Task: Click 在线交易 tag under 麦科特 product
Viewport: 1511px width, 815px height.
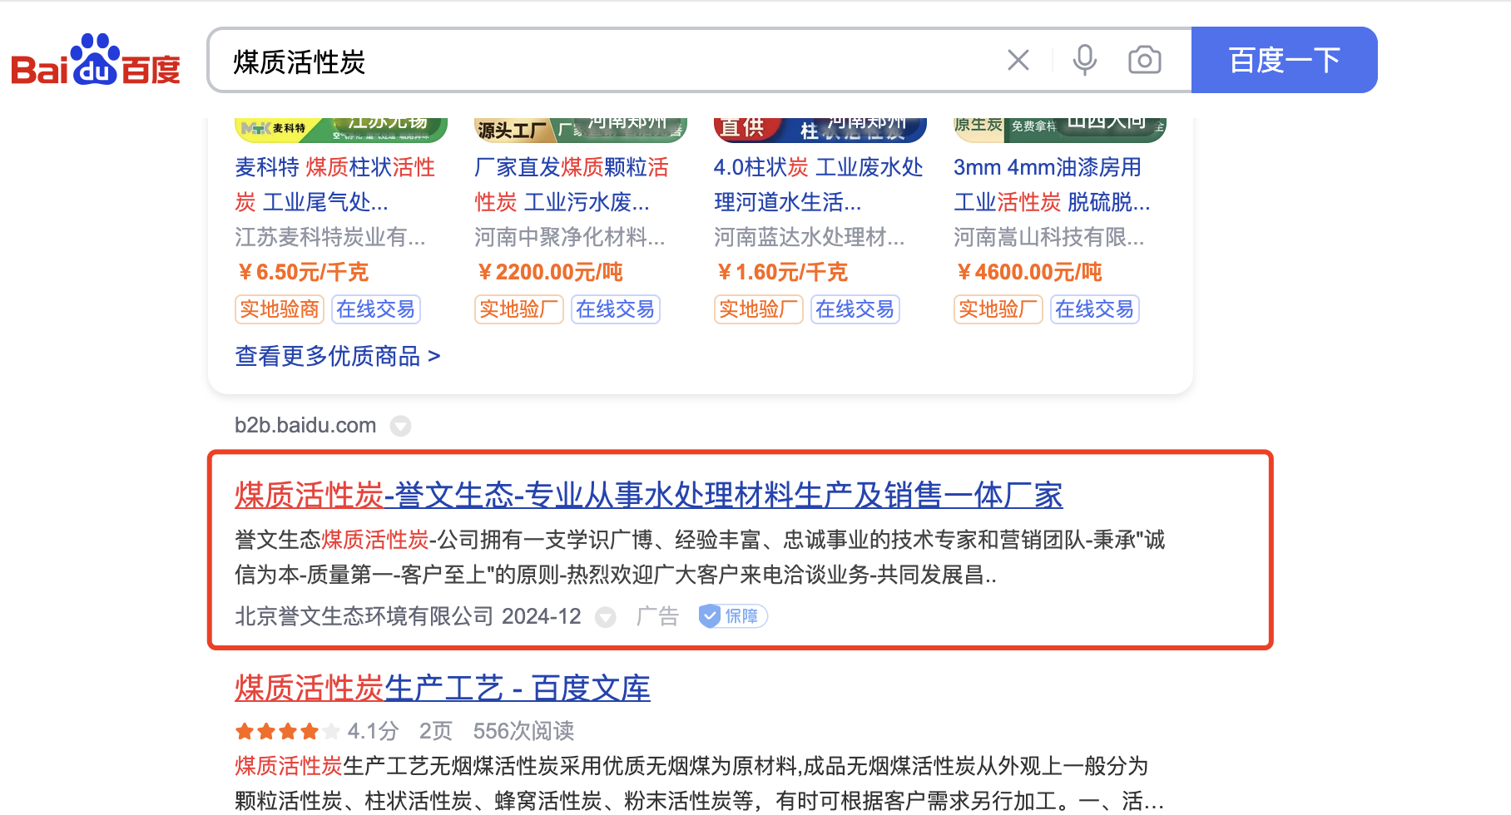Action: coord(376,309)
